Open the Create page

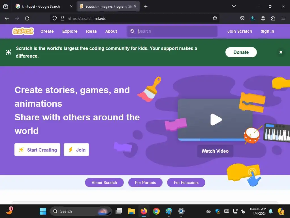pos(47,31)
